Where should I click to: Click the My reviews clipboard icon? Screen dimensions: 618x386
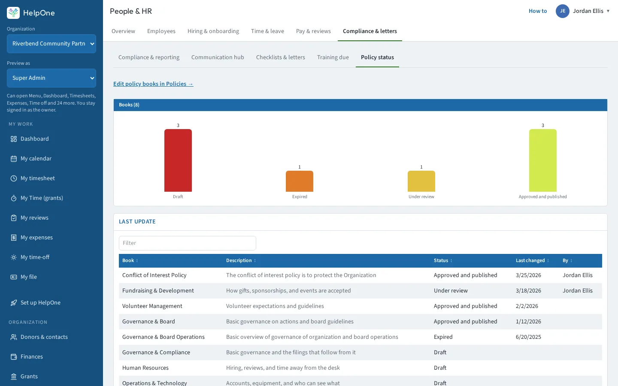click(14, 218)
